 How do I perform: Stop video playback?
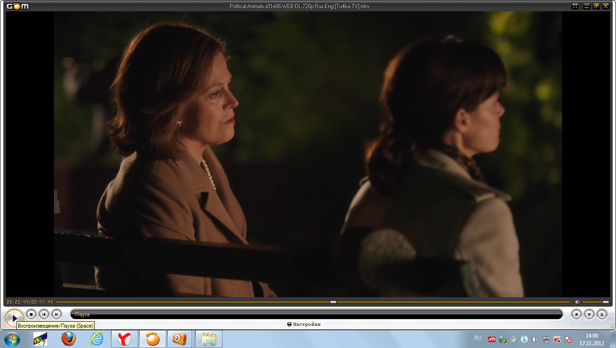(x=31, y=314)
